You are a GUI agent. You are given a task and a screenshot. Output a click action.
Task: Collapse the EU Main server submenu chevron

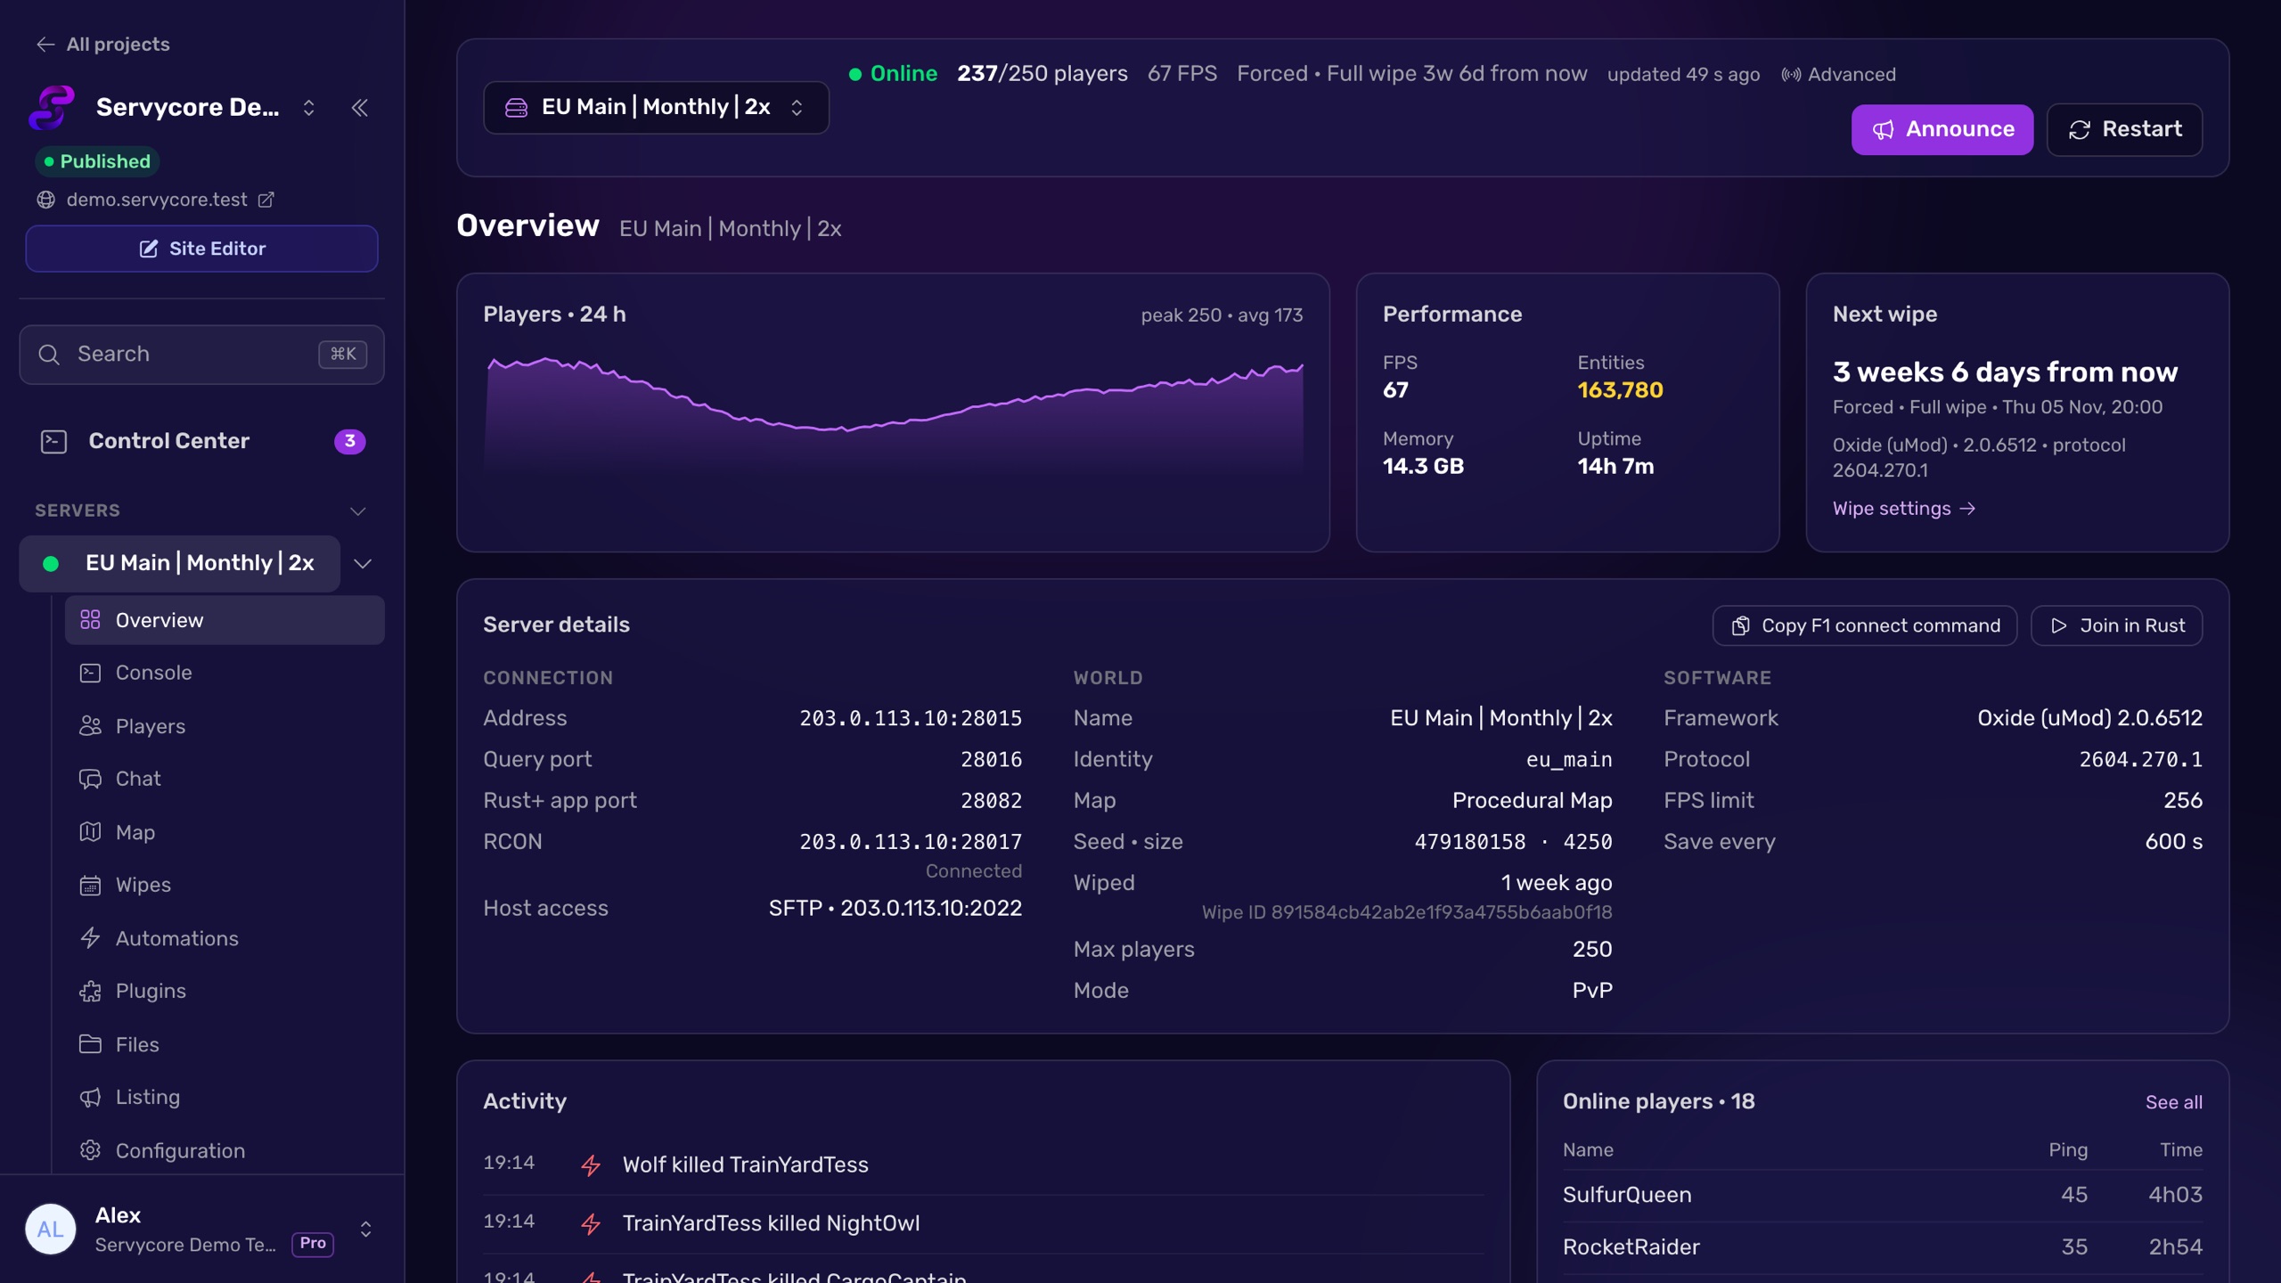tap(363, 563)
